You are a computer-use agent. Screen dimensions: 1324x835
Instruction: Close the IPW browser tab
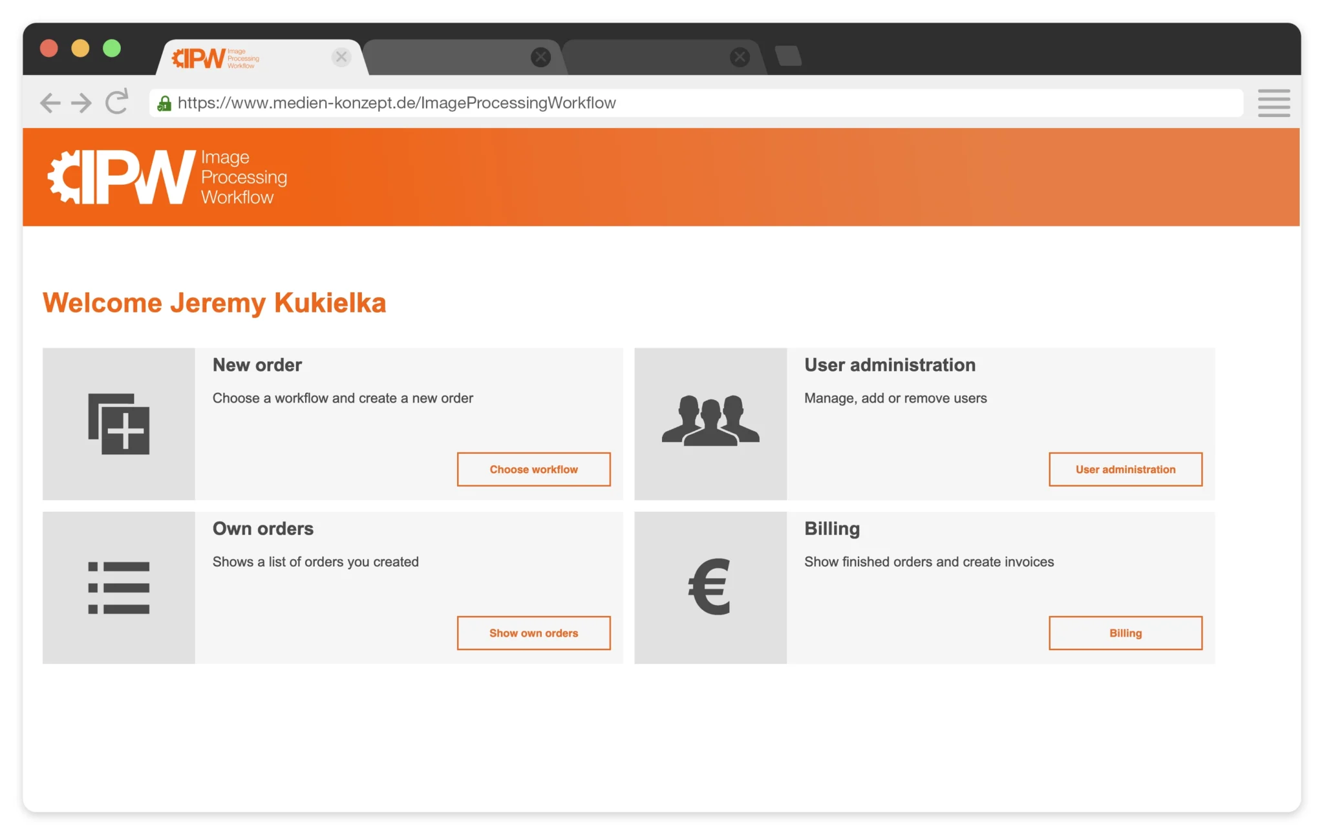click(x=341, y=57)
